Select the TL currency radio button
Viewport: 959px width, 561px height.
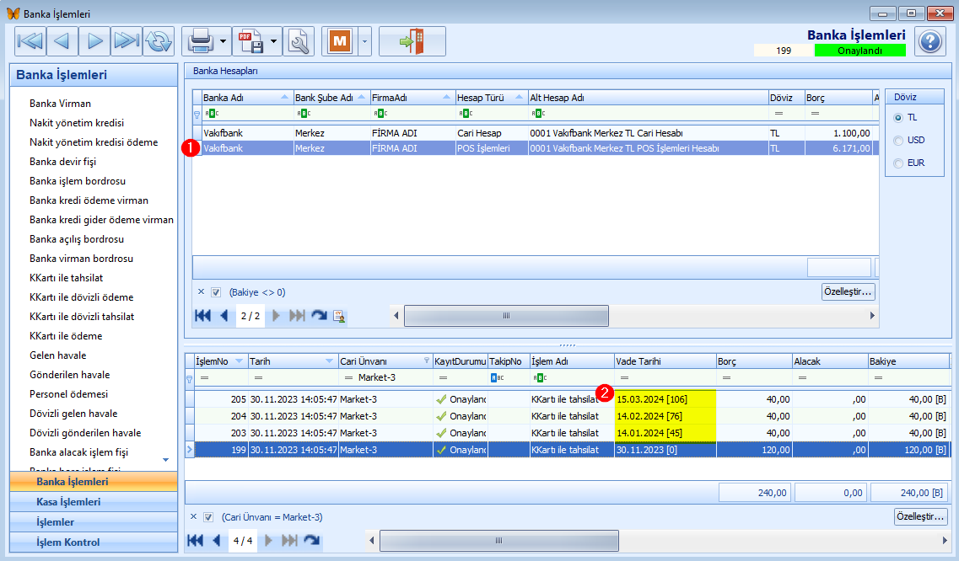click(898, 117)
